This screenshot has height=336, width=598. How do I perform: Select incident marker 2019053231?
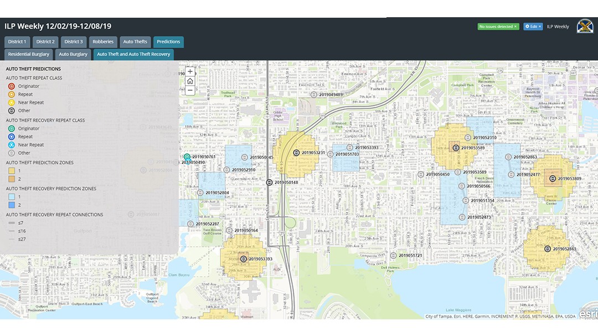coord(296,153)
